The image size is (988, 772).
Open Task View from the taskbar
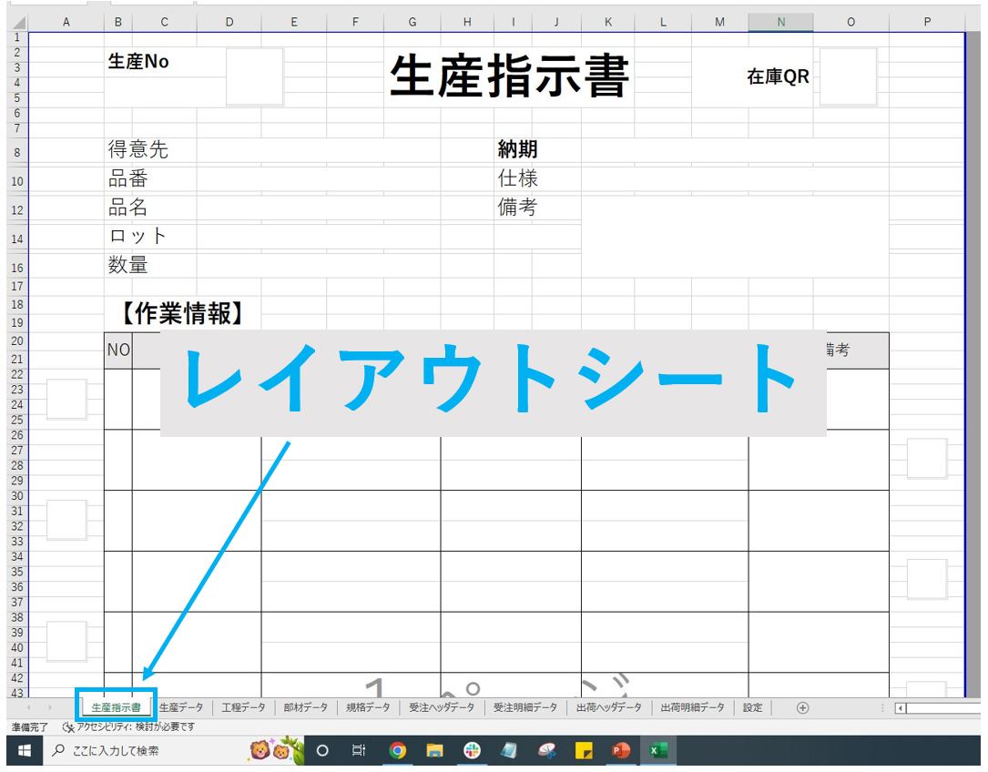(359, 751)
